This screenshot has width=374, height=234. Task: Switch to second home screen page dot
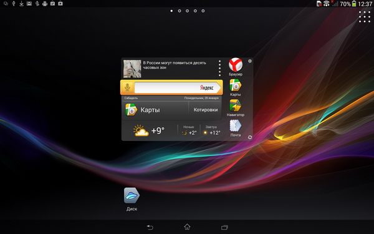coord(180,11)
